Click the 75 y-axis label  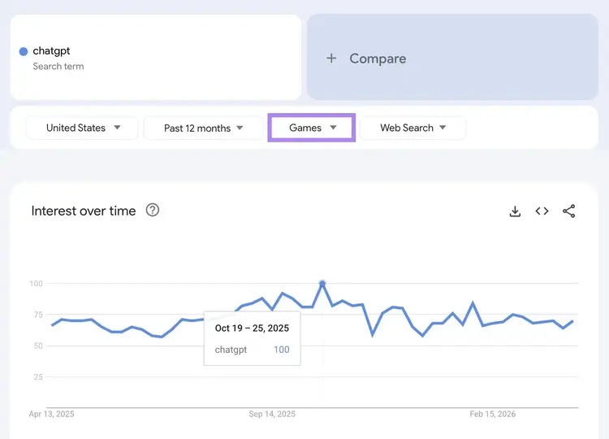(x=38, y=315)
